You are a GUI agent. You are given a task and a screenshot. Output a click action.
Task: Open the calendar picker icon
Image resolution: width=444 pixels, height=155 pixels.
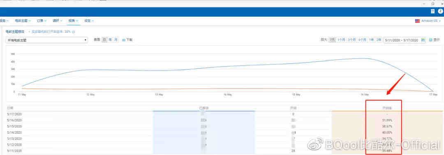click(423, 40)
